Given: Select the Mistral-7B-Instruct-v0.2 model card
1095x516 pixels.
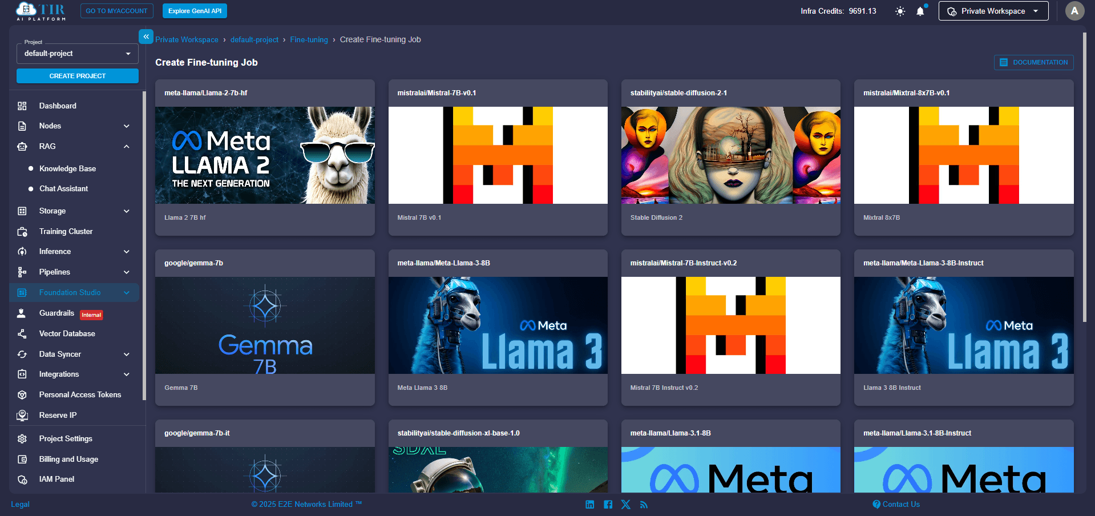Looking at the screenshot, I should (x=730, y=328).
